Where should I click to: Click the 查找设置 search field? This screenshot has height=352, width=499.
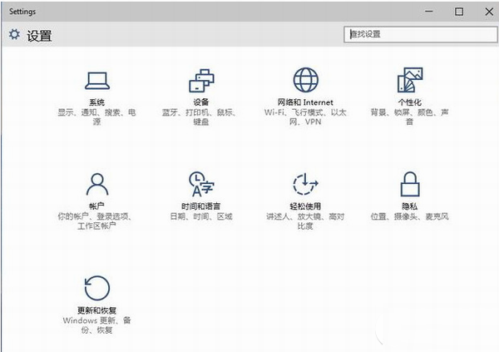pyautogui.click(x=420, y=34)
